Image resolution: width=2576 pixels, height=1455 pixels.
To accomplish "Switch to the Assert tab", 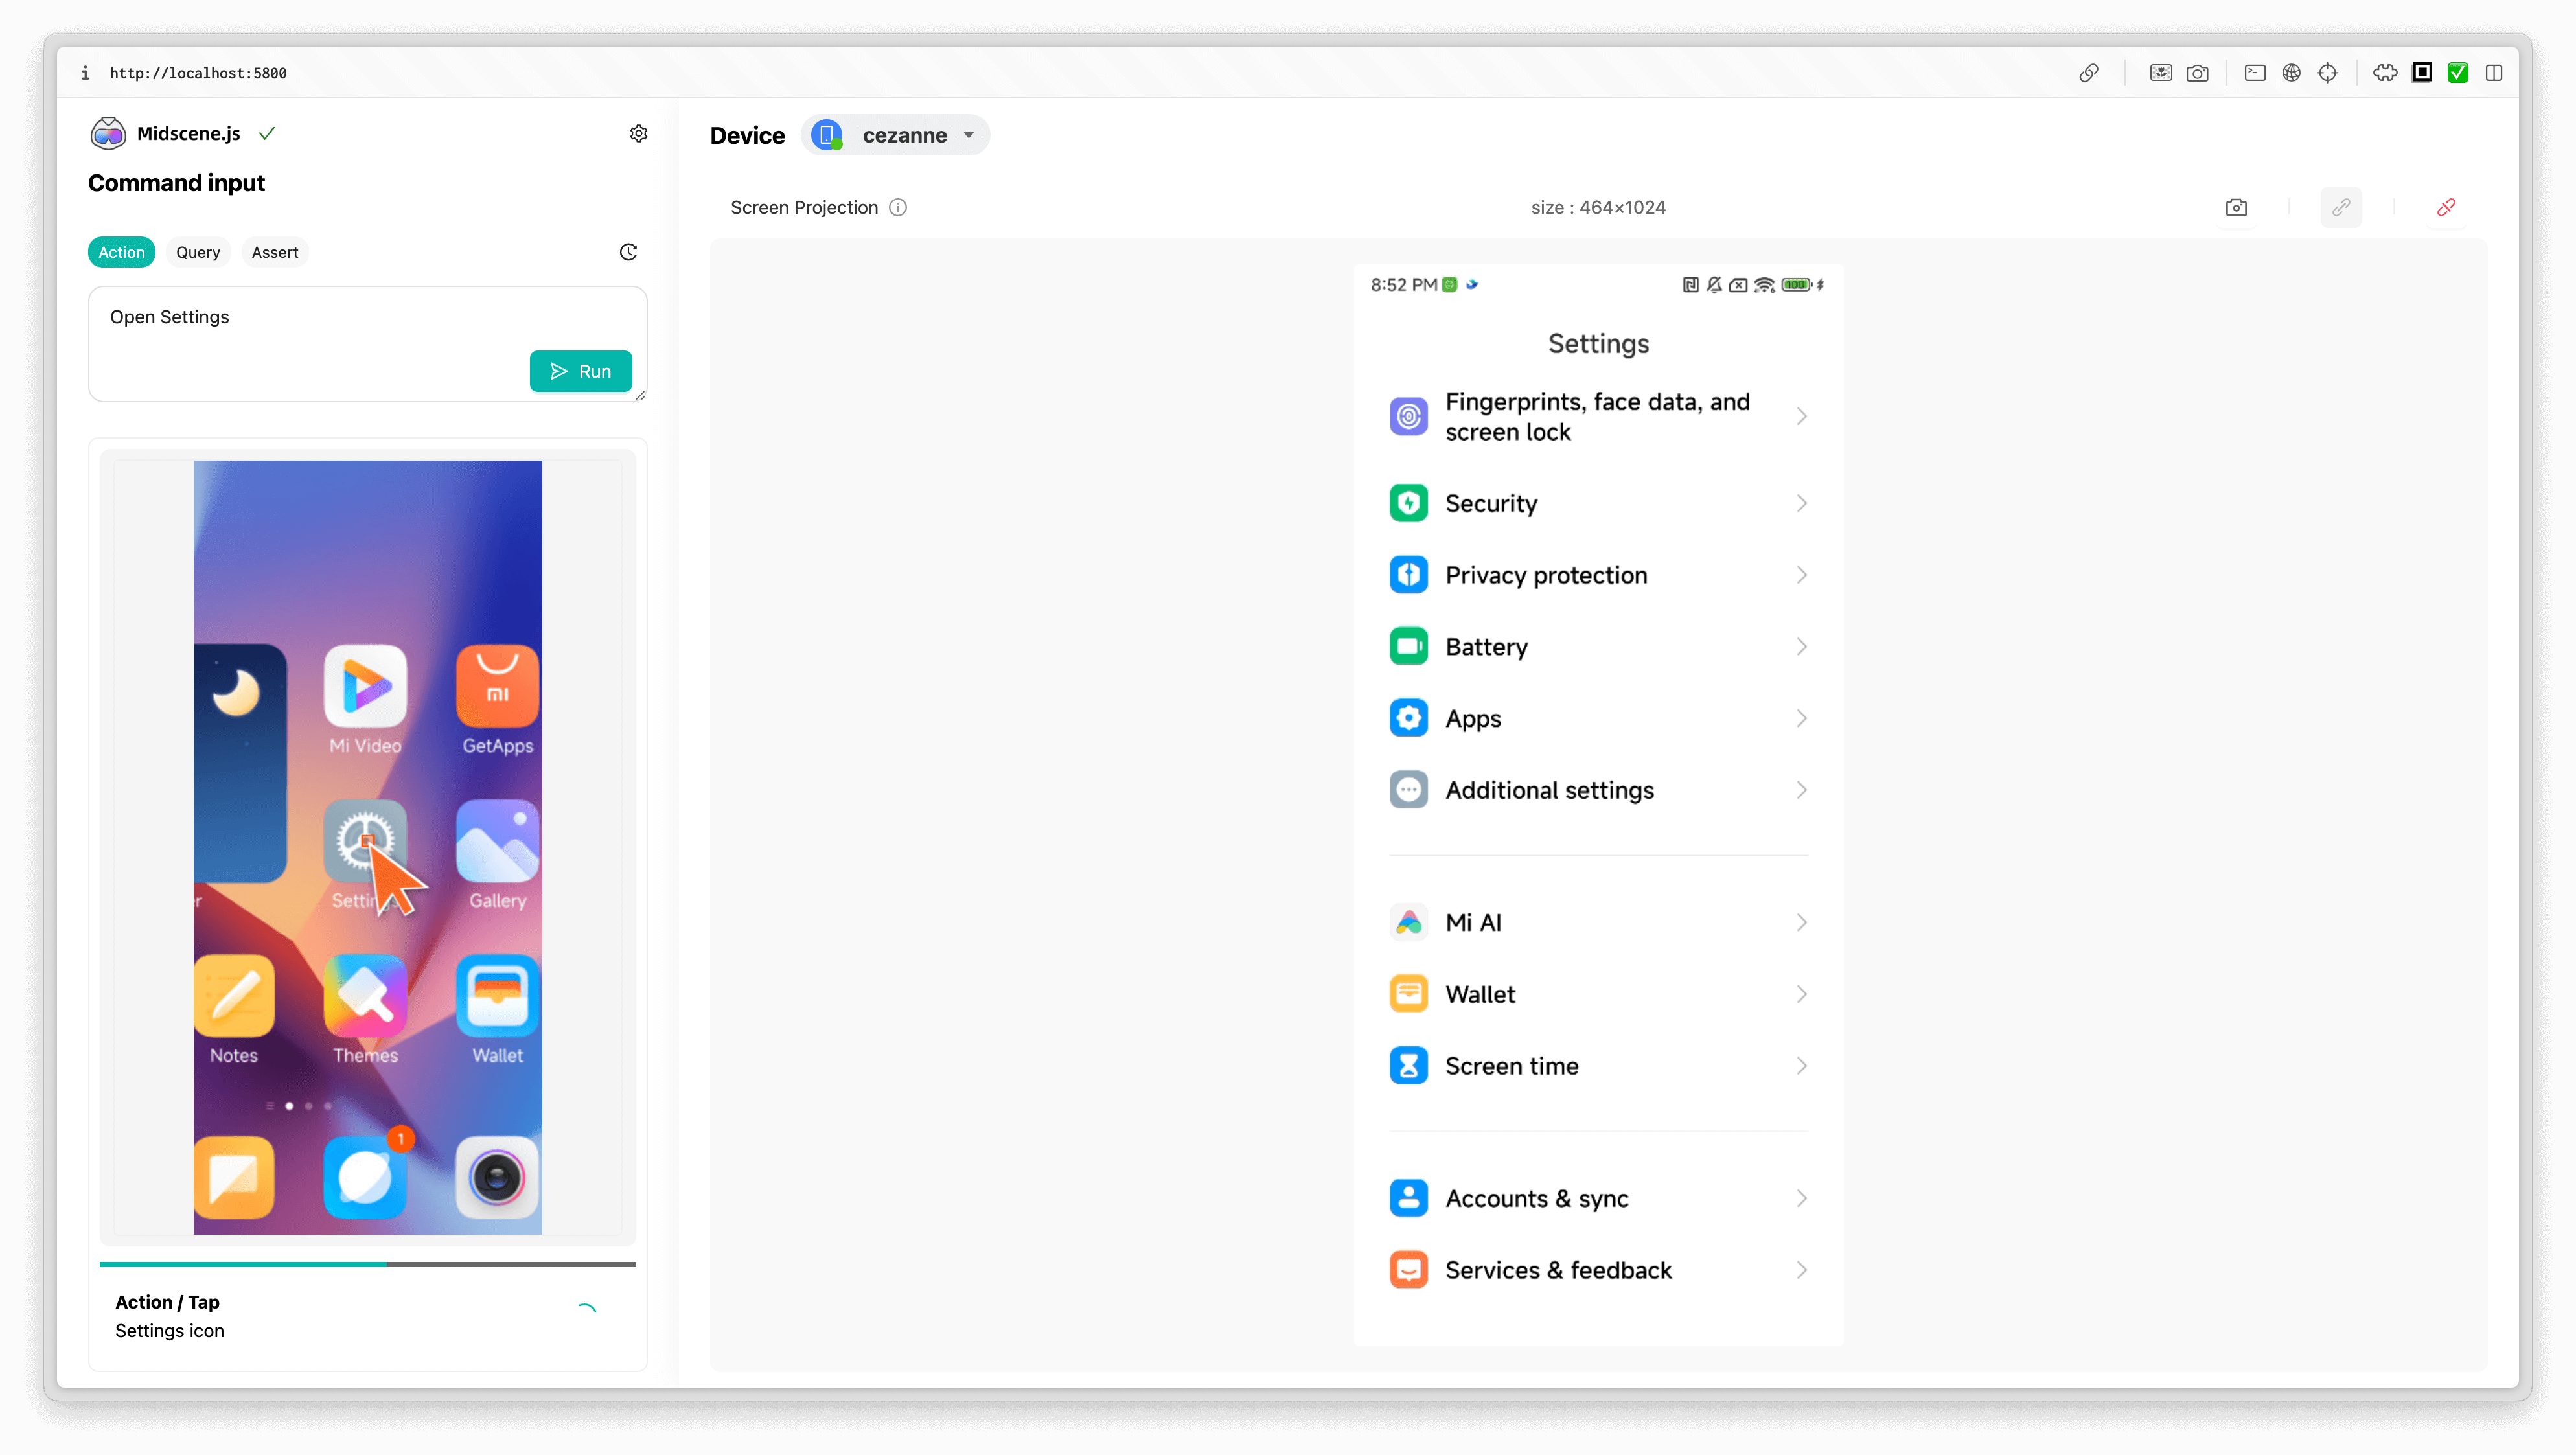I will pos(274,252).
